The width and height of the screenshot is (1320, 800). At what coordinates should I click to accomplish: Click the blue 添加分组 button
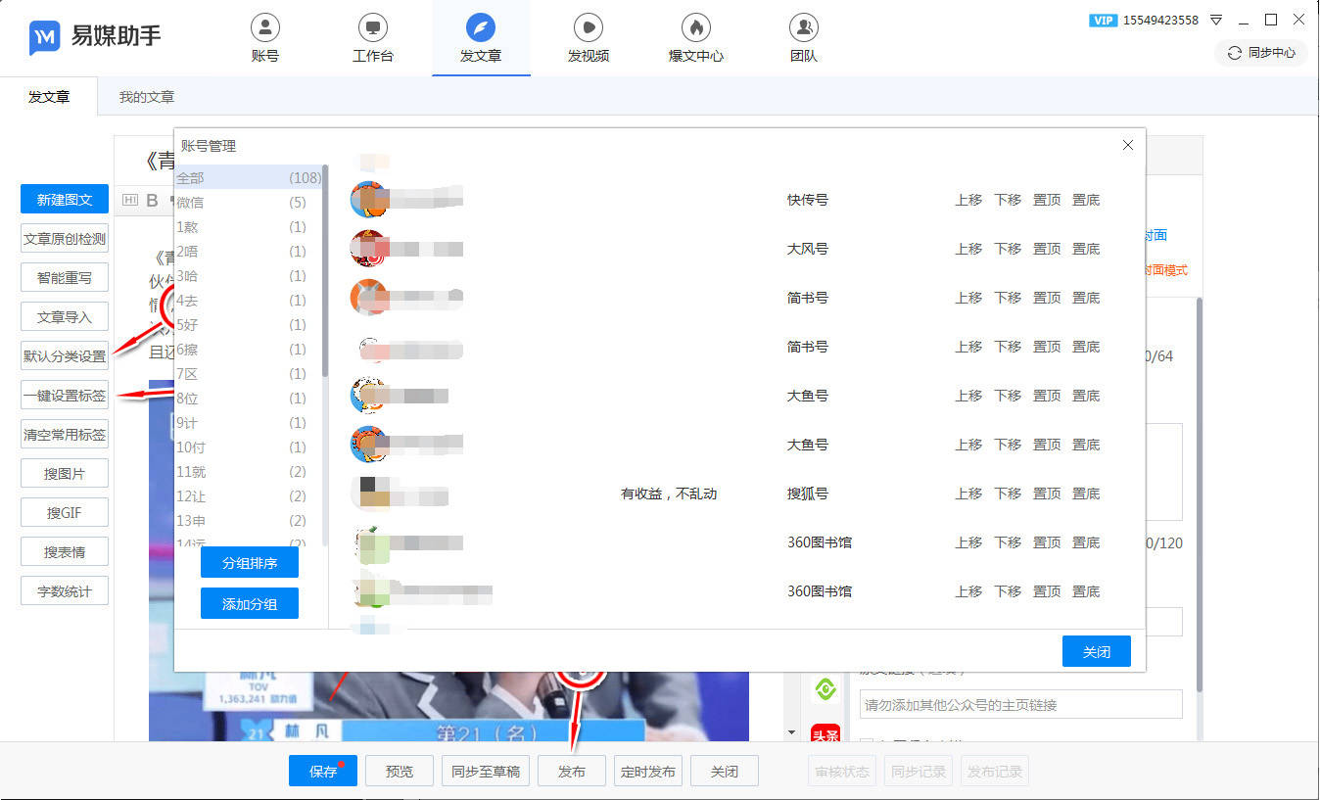[249, 604]
